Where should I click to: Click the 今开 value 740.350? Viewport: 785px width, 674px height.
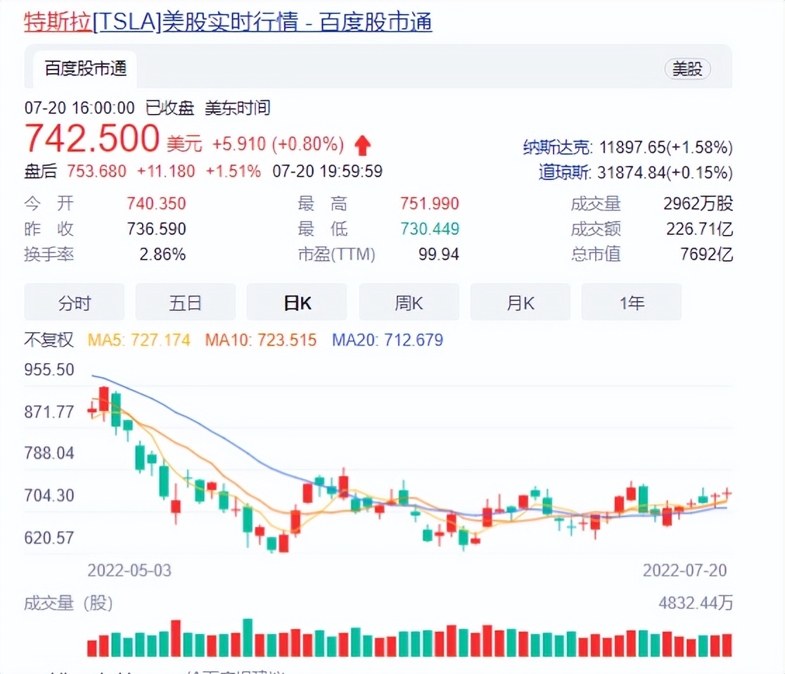click(x=156, y=203)
